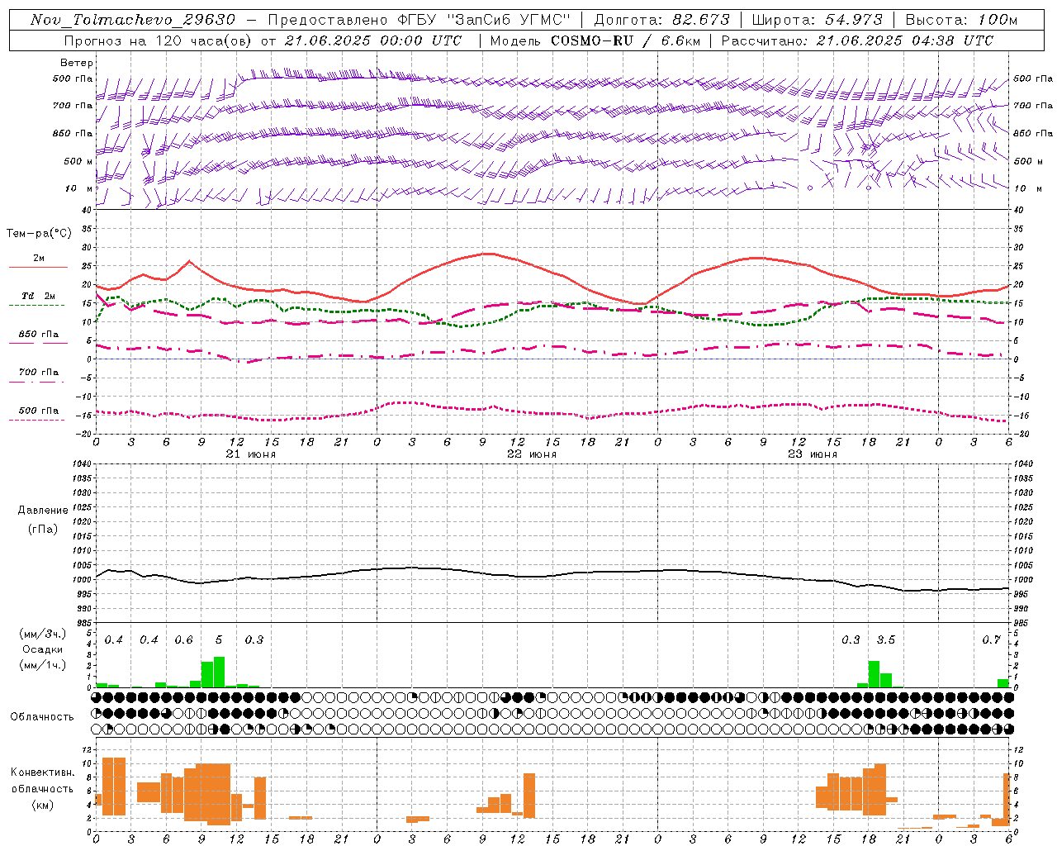Select the Долгота: 82.673 value
The height and width of the screenshot is (846, 1057).
click(x=661, y=20)
